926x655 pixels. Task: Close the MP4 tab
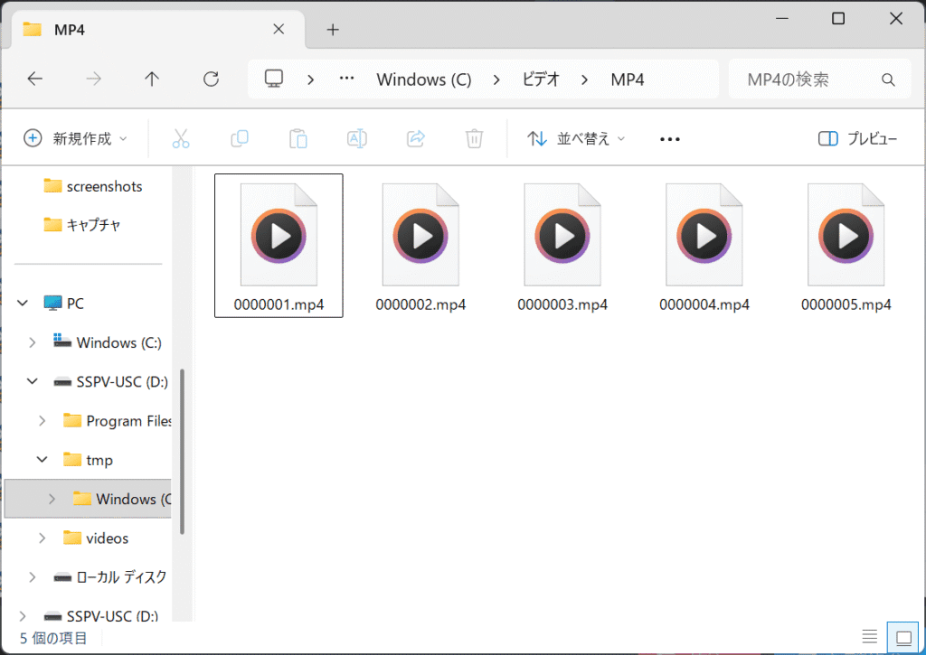pyautogui.click(x=279, y=29)
